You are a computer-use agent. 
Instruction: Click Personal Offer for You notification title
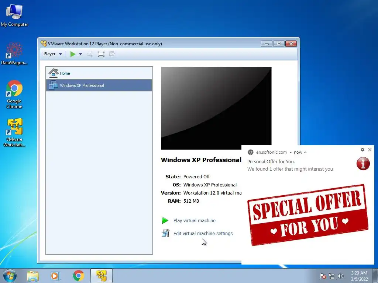pyautogui.click(x=271, y=161)
